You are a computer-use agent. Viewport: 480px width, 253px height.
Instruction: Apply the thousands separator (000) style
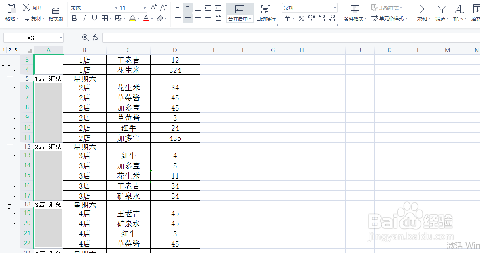312,18
